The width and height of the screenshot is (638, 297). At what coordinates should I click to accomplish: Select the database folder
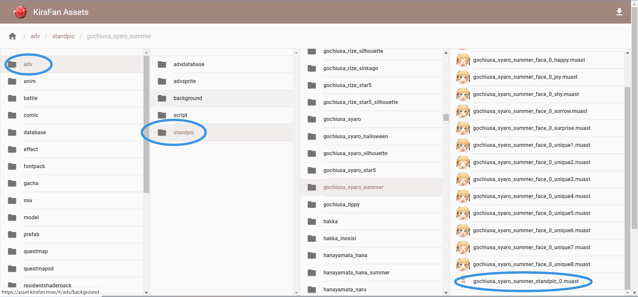click(x=72, y=133)
